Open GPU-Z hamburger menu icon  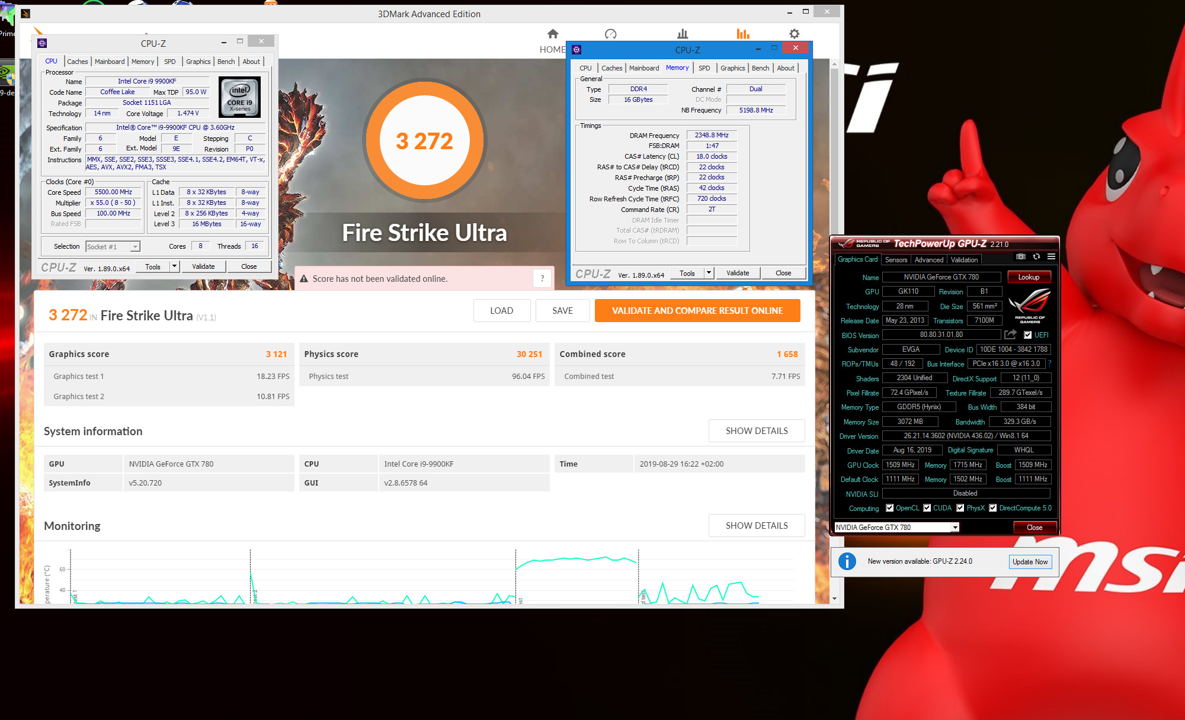(1051, 257)
